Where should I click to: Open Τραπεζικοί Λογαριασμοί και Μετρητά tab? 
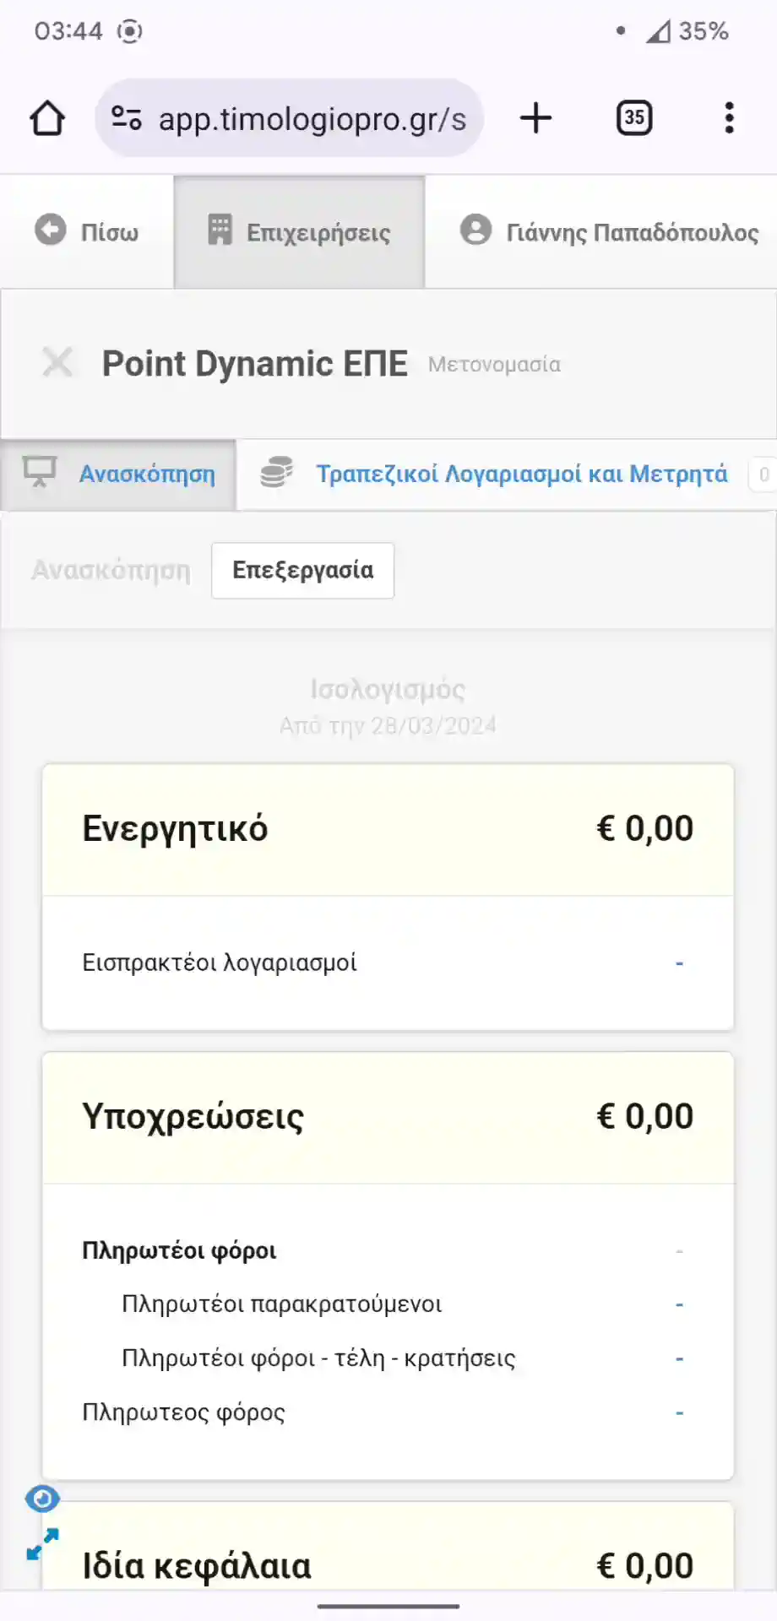(521, 474)
